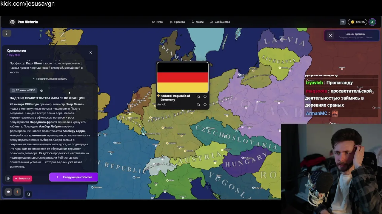Viewport: 382px width, 214px height.
Task: Open the map search magnifier
Action: point(28,194)
